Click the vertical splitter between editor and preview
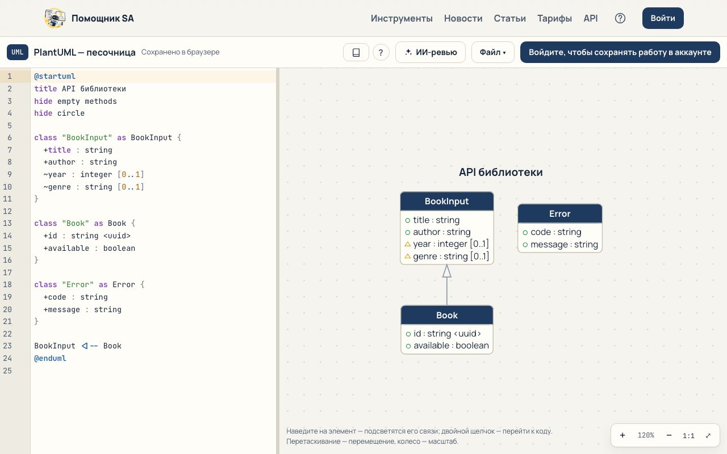Viewport: 727px width, 454px height. 278,261
